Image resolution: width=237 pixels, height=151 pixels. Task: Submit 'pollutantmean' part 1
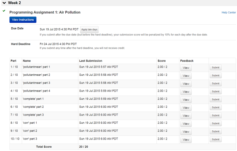pyautogui.click(x=216, y=68)
